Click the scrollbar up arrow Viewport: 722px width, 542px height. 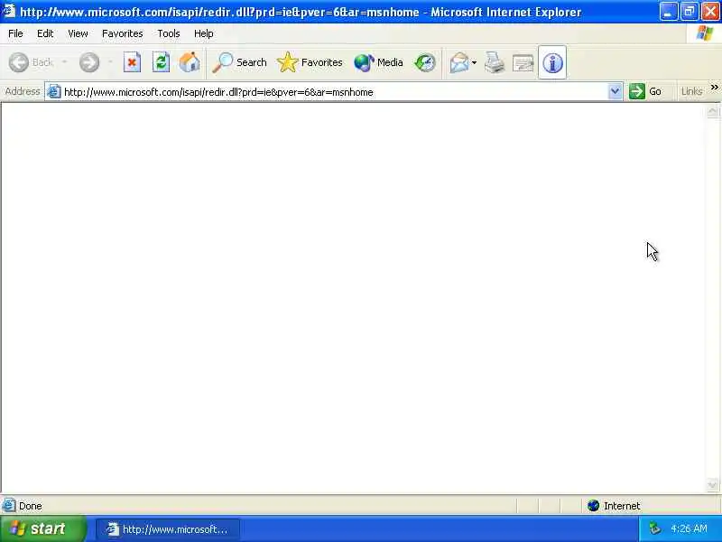(x=712, y=111)
